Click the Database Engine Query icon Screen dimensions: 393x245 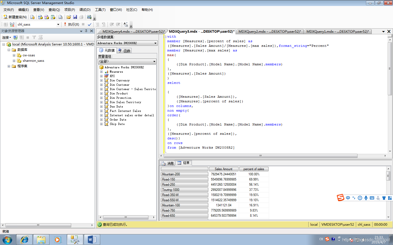pyautogui.click(x=32, y=17)
